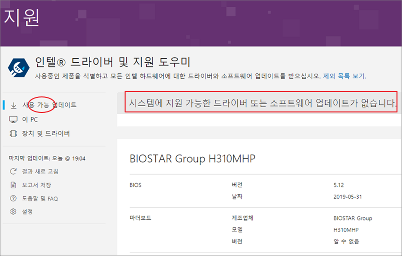Click the question mark icon beside 도움말 및 FAQ

(13, 199)
